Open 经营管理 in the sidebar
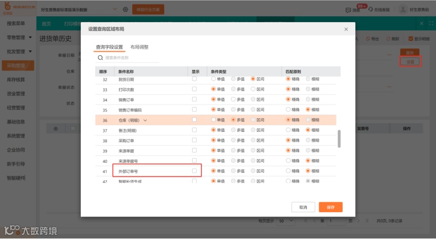The image size is (436, 239). 16,108
